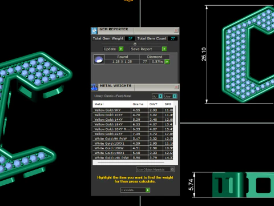Toggle the Use Object Materials option
Image resolution: width=274 pixels, height=206 pixels.
172,169
